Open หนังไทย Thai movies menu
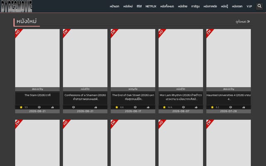Image resolution: width=266 pixels, height=166 pixels. coord(183,7)
